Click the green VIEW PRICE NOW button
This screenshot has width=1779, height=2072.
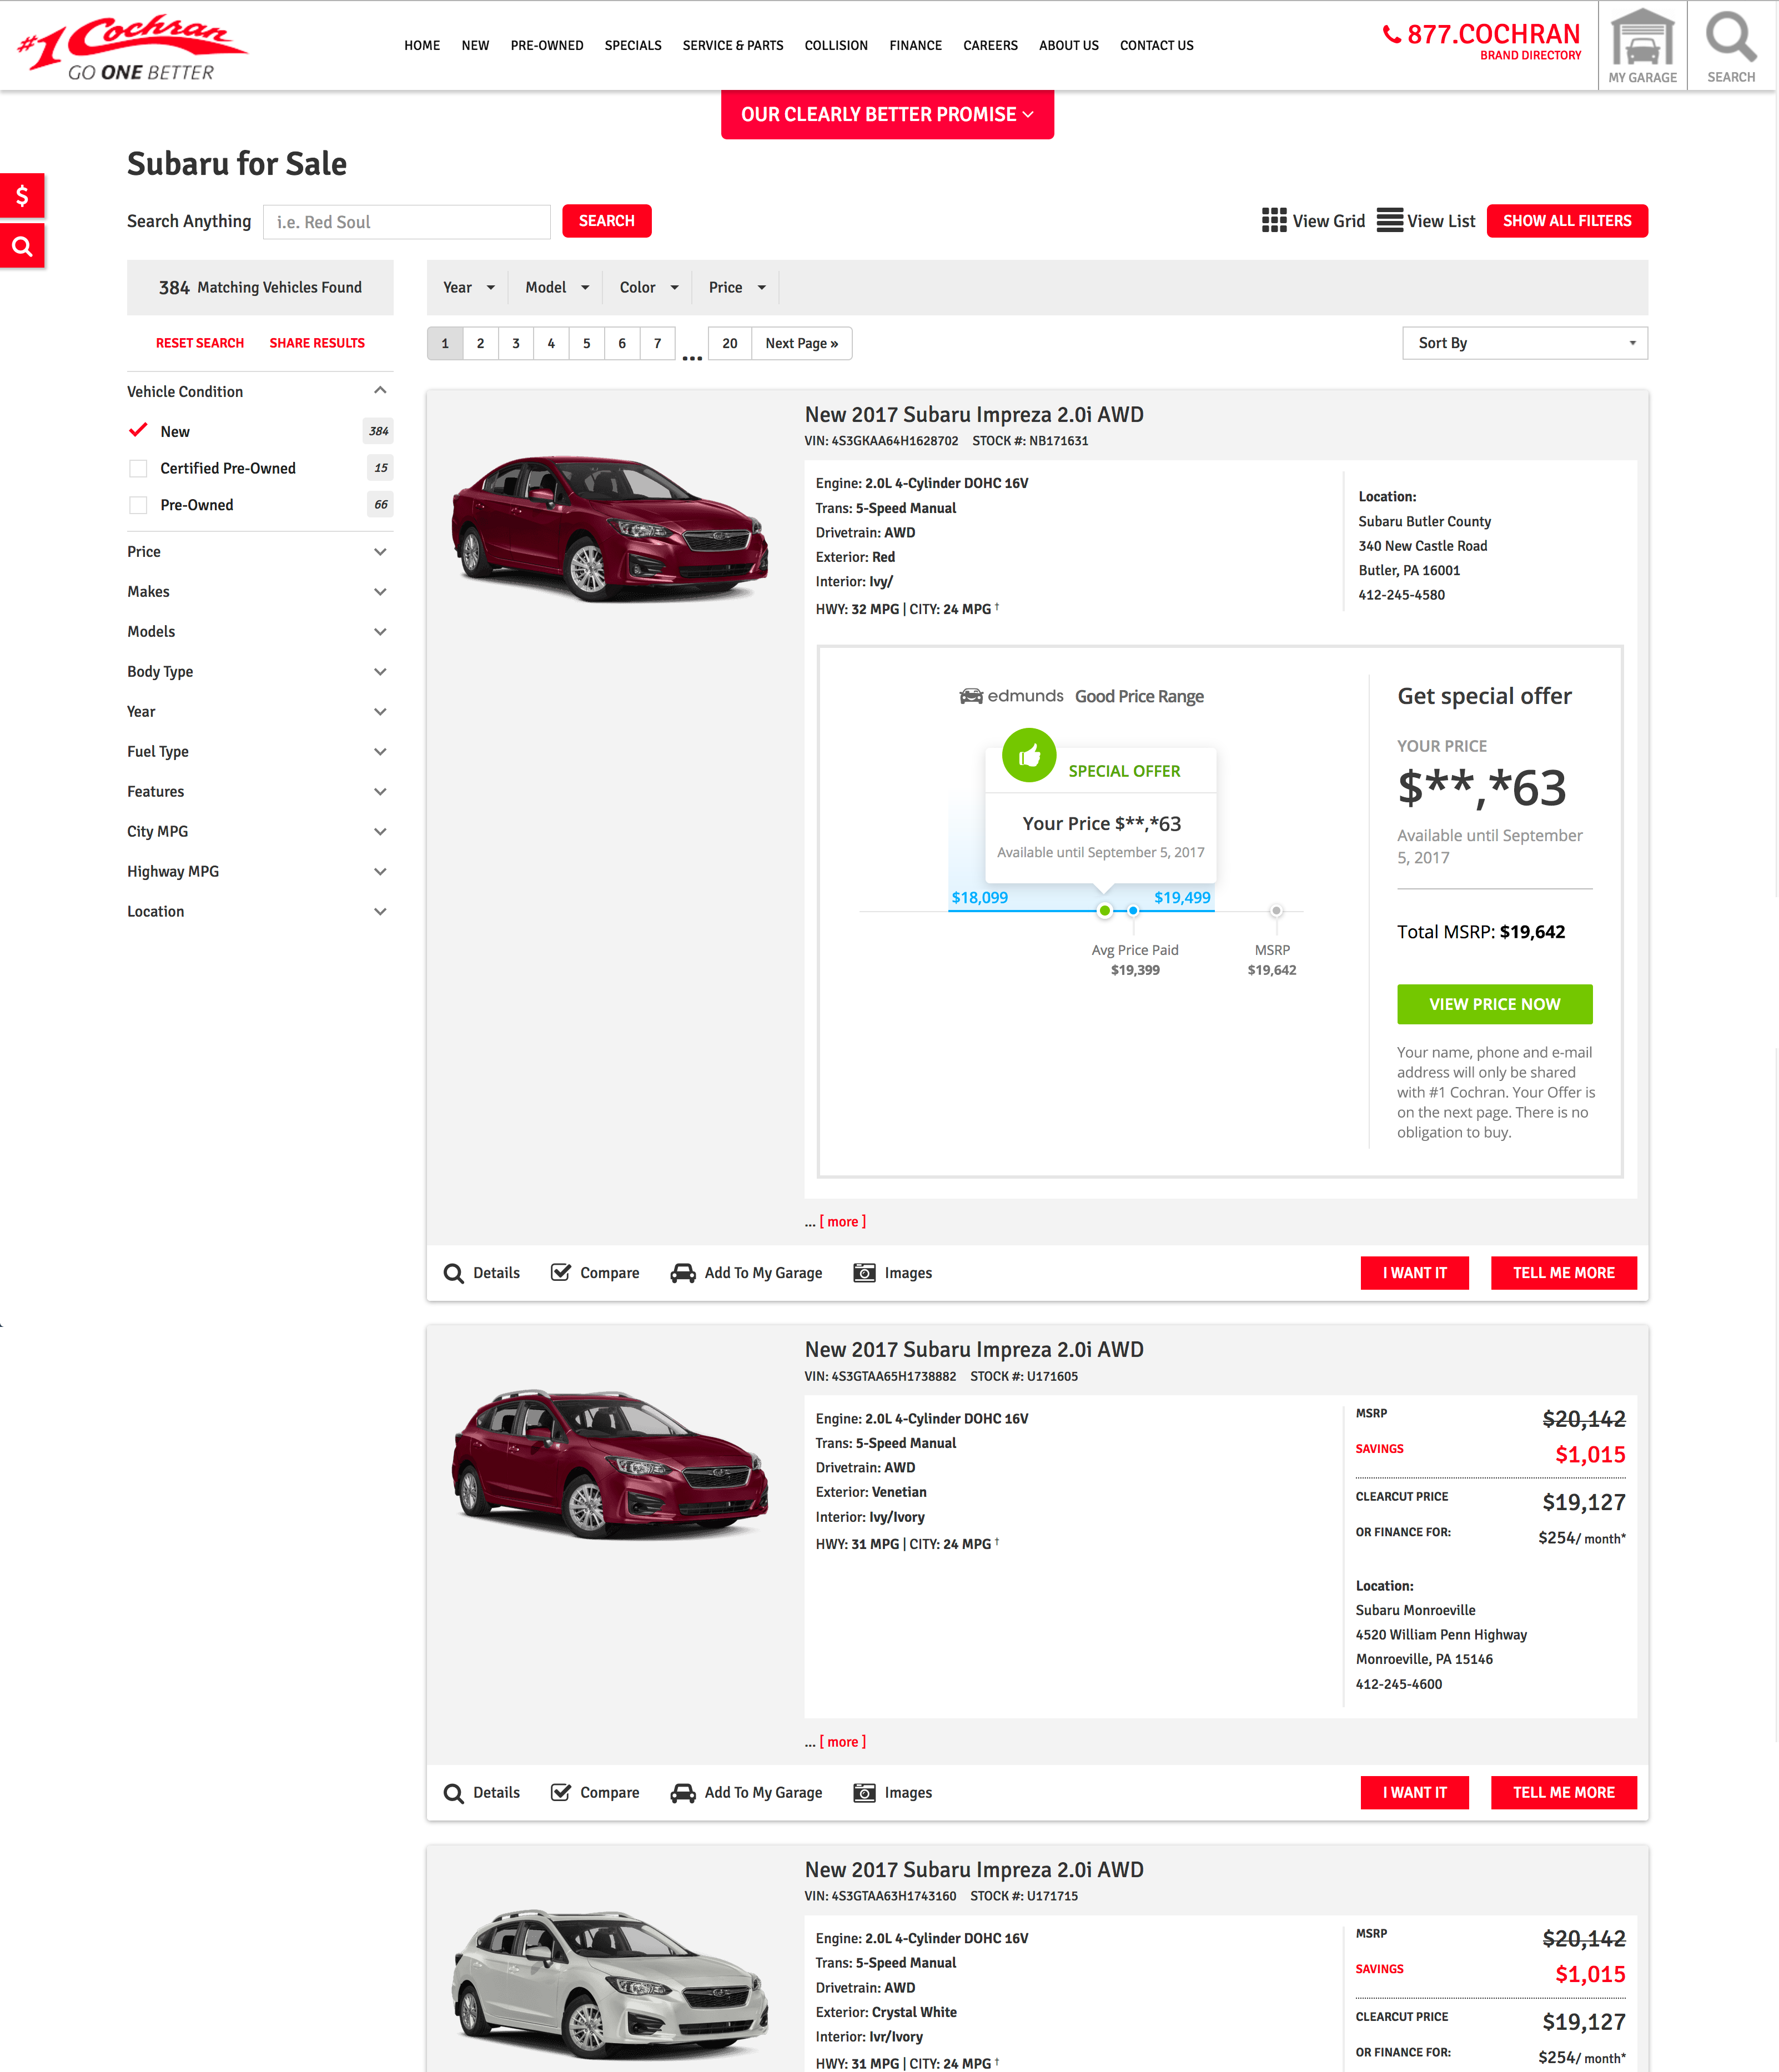pos(1494,1004)
